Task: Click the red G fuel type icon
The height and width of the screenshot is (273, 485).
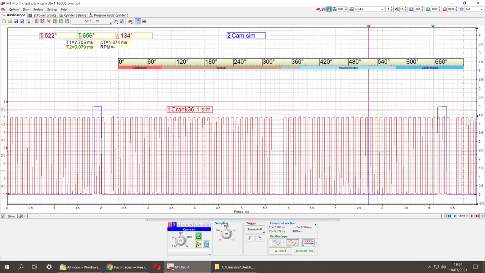Action: [x=324, y=9]
